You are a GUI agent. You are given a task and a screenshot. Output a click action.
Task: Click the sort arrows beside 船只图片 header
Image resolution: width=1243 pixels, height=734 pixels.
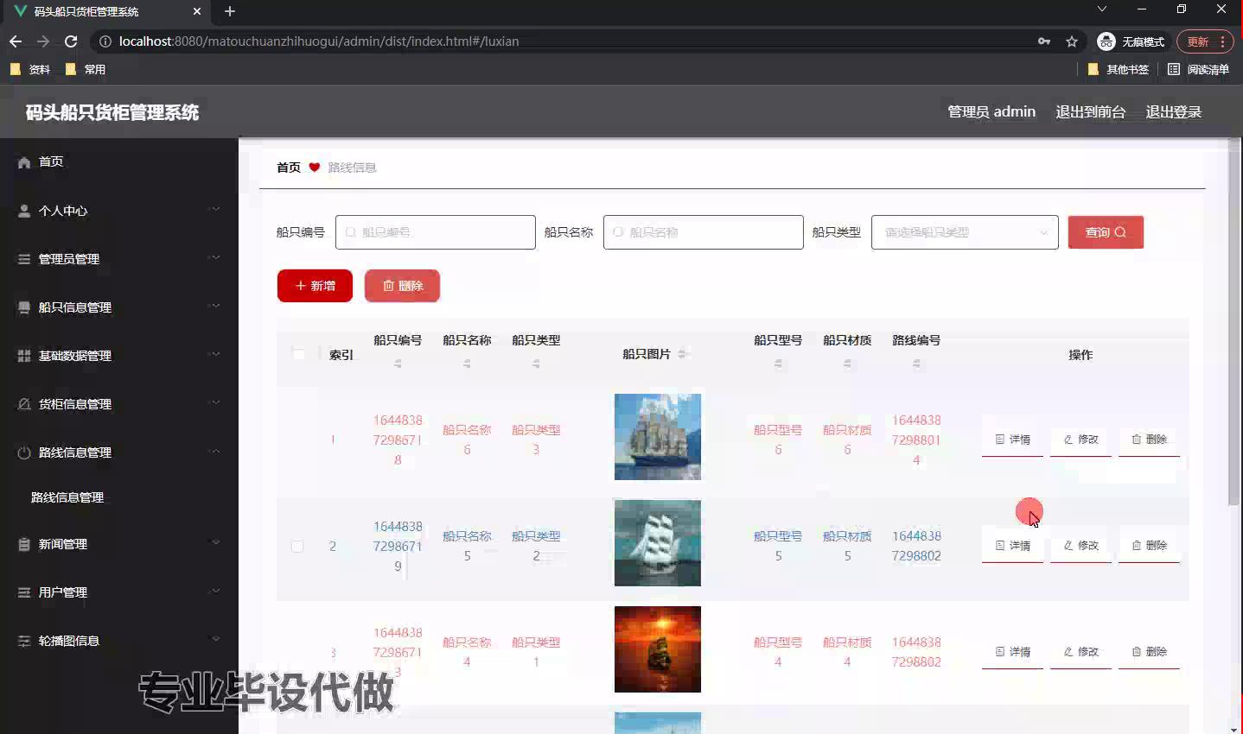coord(682,354)
